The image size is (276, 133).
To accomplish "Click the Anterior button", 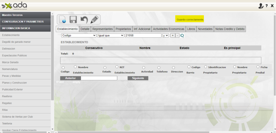I will tap(70, 78).
